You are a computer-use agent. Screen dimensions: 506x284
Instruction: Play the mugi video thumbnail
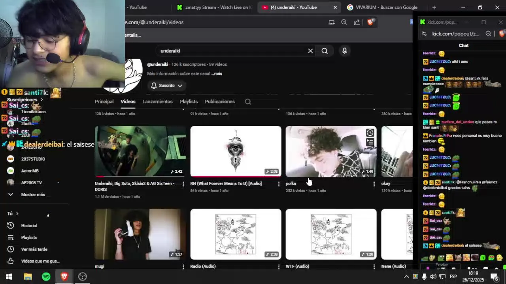[140, 234]
